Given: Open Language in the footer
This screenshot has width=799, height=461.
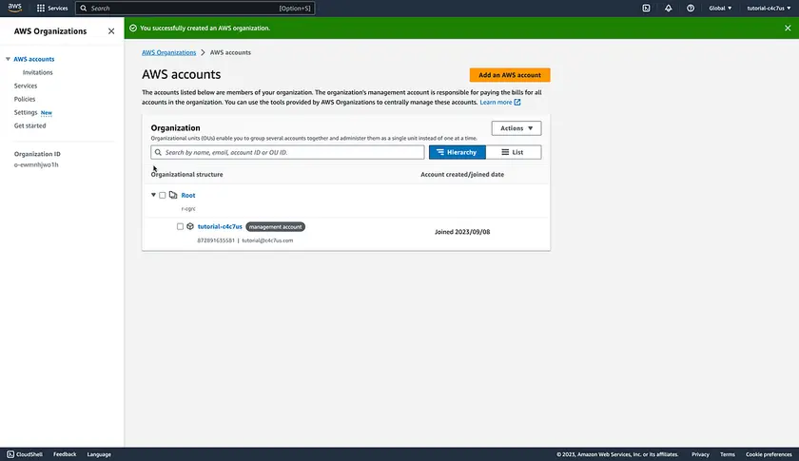Looking at the screenshot, I should tap(99, 453).
